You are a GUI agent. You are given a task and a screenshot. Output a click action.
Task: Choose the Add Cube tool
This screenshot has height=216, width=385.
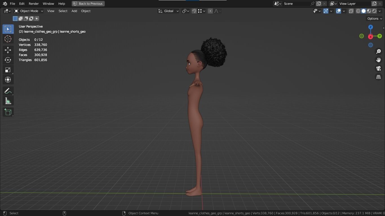(8, 112)
